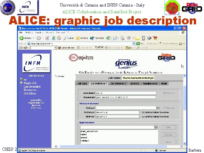Select 'Config.C' in Input Sandbox list
The image size is (204, 153).
coord(85,141)
